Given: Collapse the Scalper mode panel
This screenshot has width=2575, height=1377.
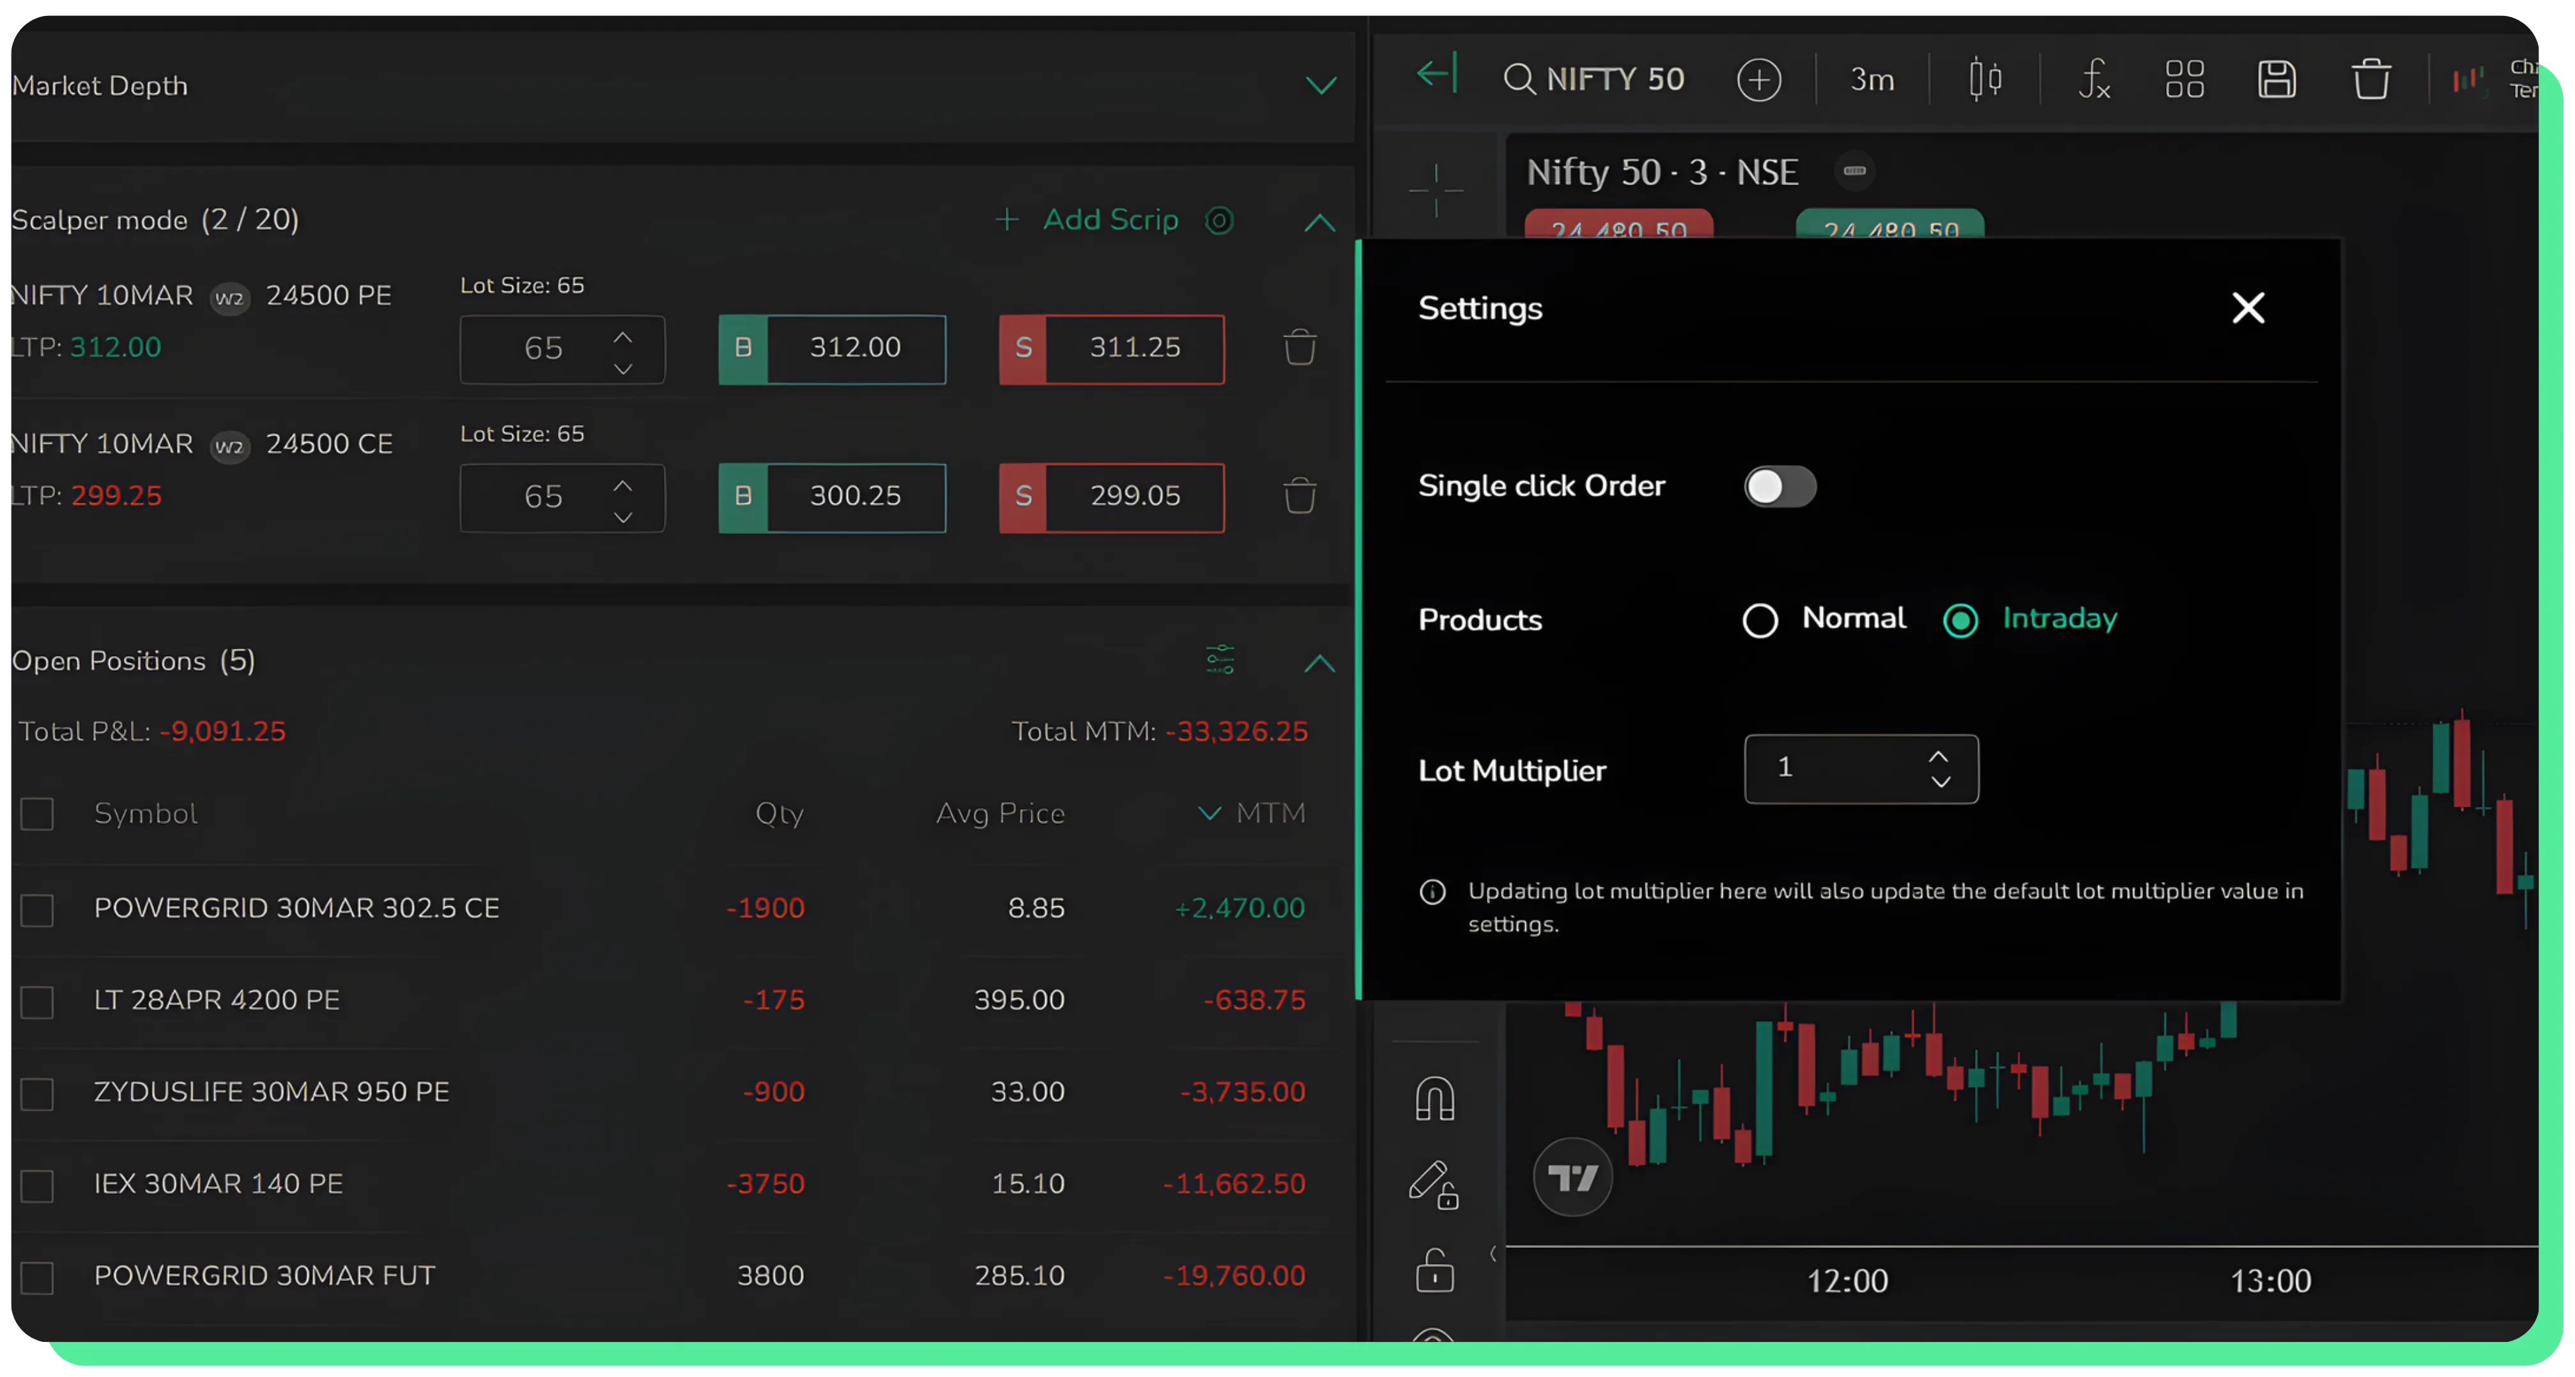Looking at the screenshot, I should point(1319,222).
